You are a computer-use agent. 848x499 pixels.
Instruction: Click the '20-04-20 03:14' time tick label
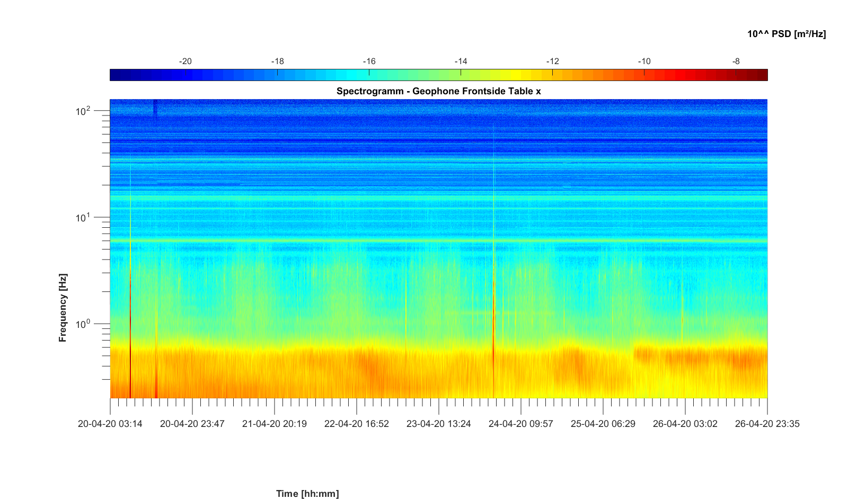click(x=110, y=424)
